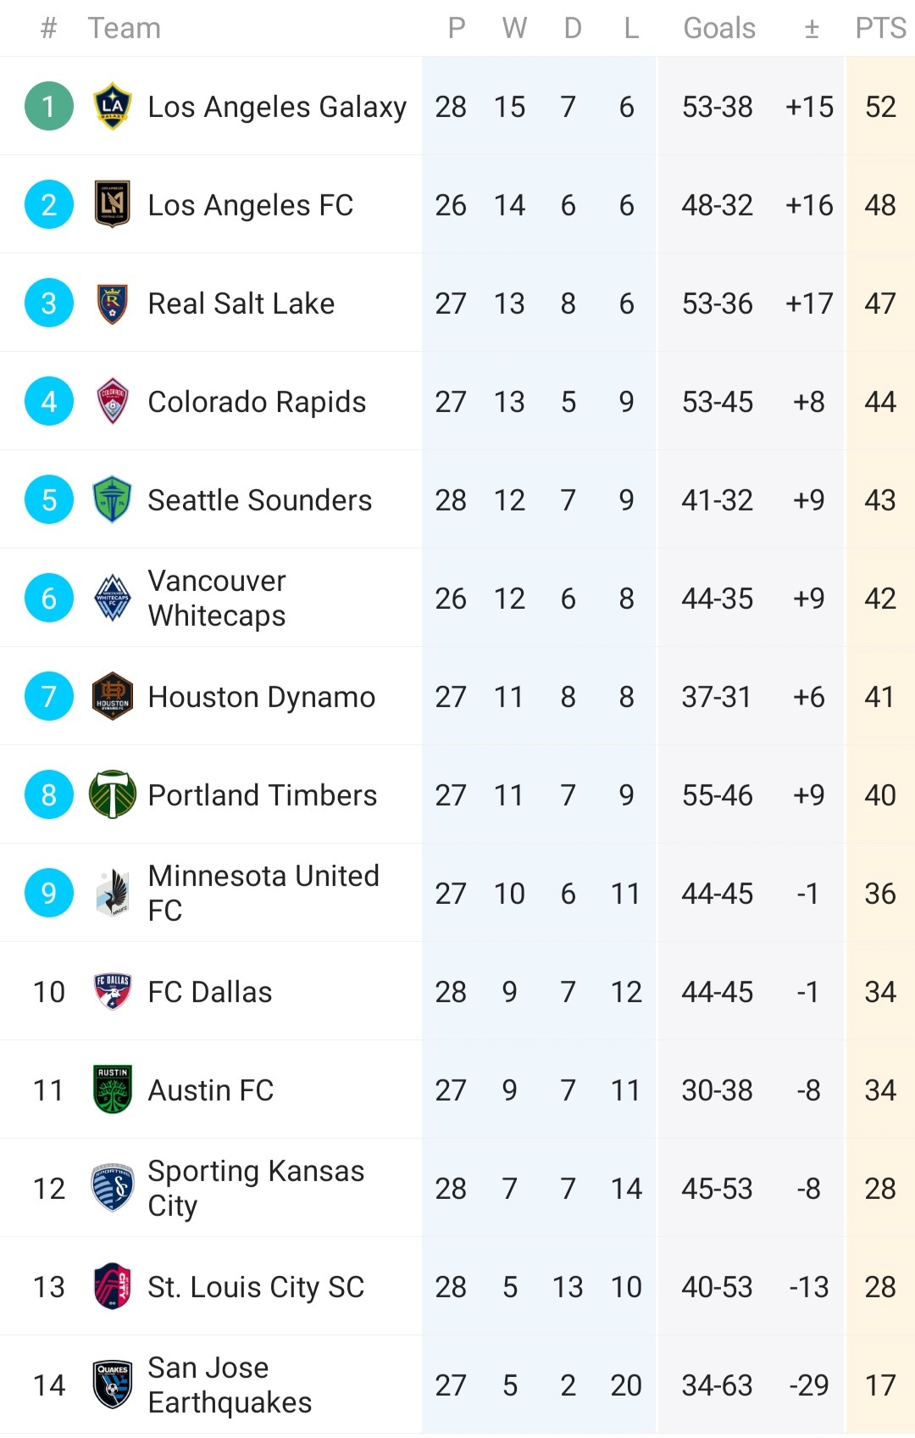This screenshot has height=1438, width=915.
Task: Sort table by PTS column header
Action: click(880, 28)
